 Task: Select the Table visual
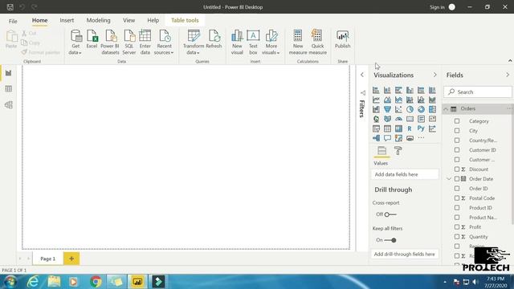pyautogui.click(x=387, y=128)
